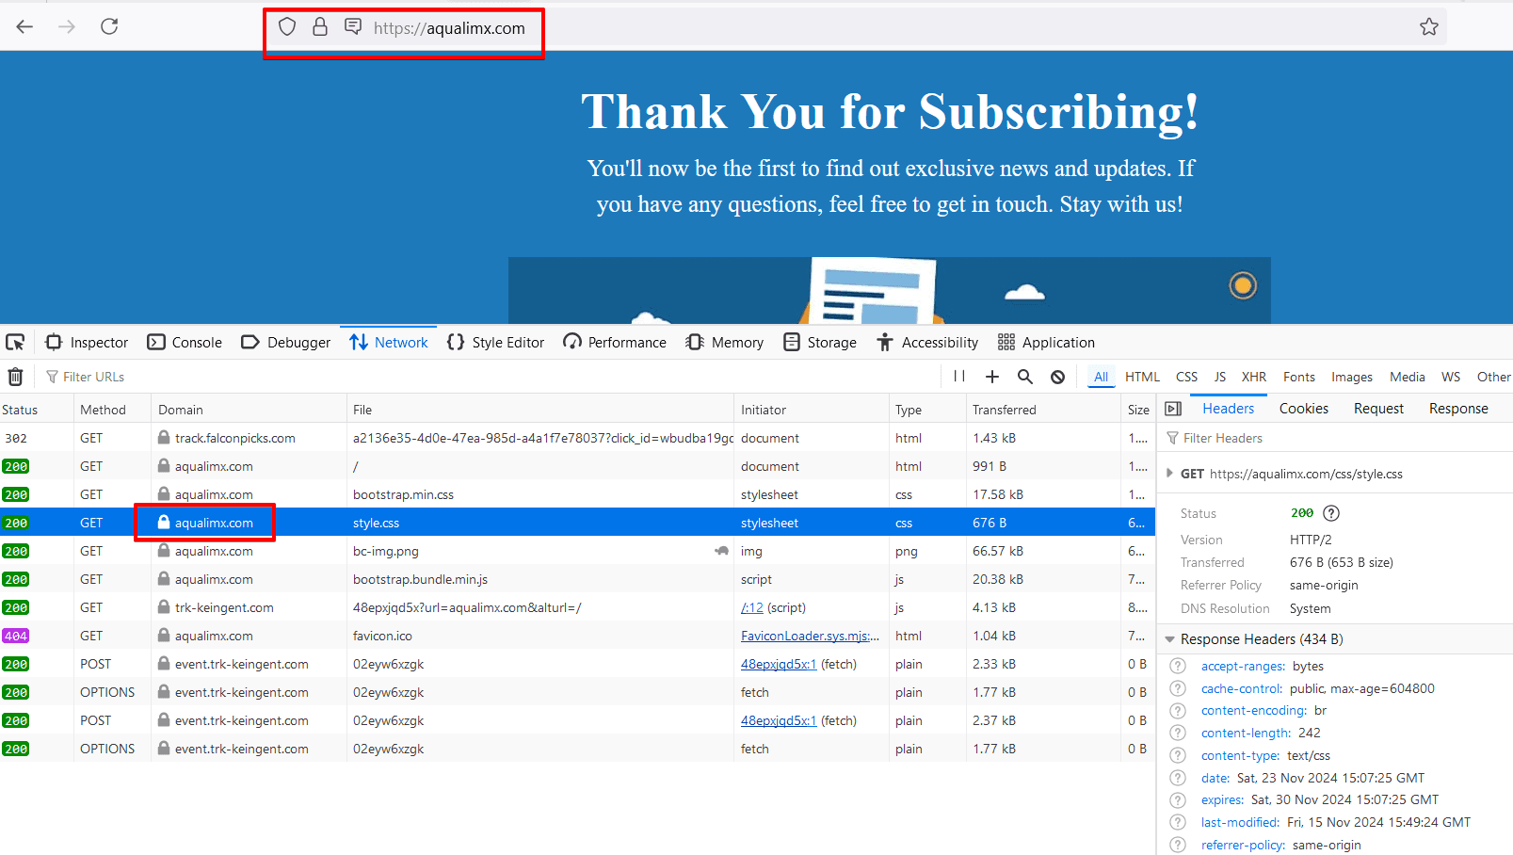The image size is (1513, 855).
Task: Toggle the details pane with sidebar icon
Action: click(1173, 409)
